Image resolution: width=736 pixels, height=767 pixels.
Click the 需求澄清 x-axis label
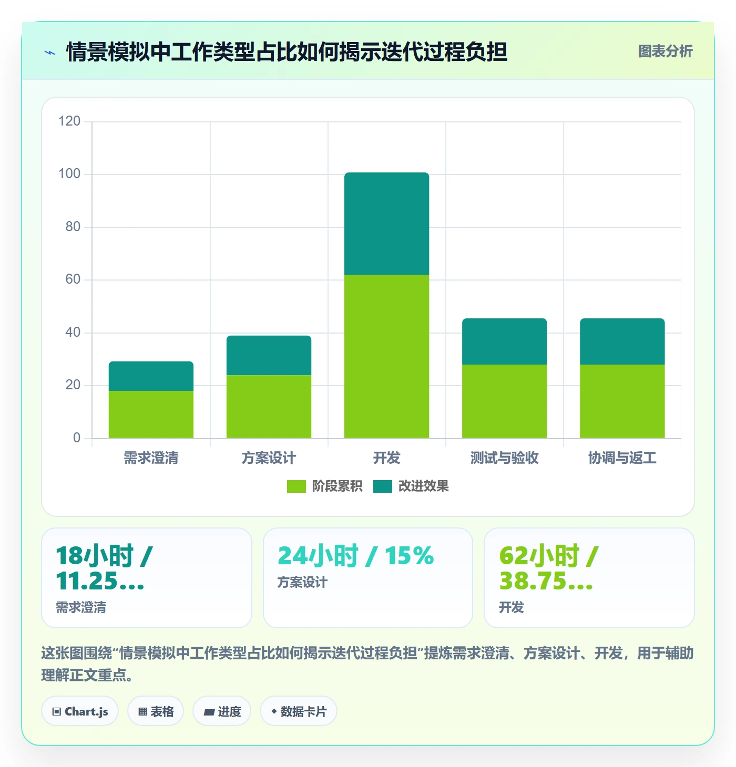tap(151, 458)
